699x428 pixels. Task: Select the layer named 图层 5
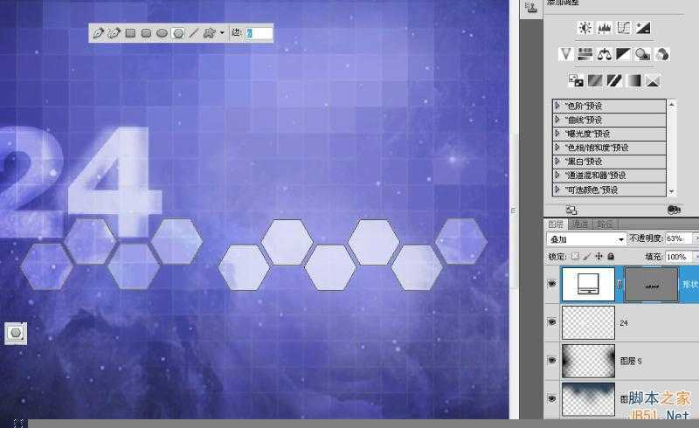[x=631, y=361]
